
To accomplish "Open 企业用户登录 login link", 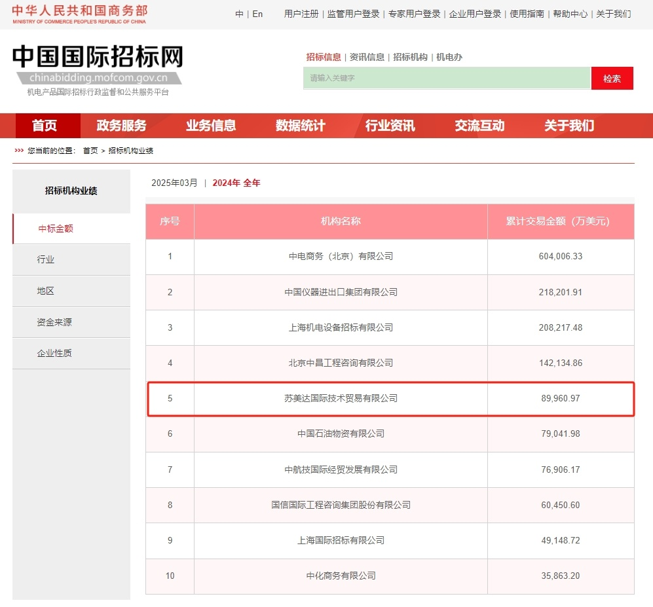I will point(475,14).
